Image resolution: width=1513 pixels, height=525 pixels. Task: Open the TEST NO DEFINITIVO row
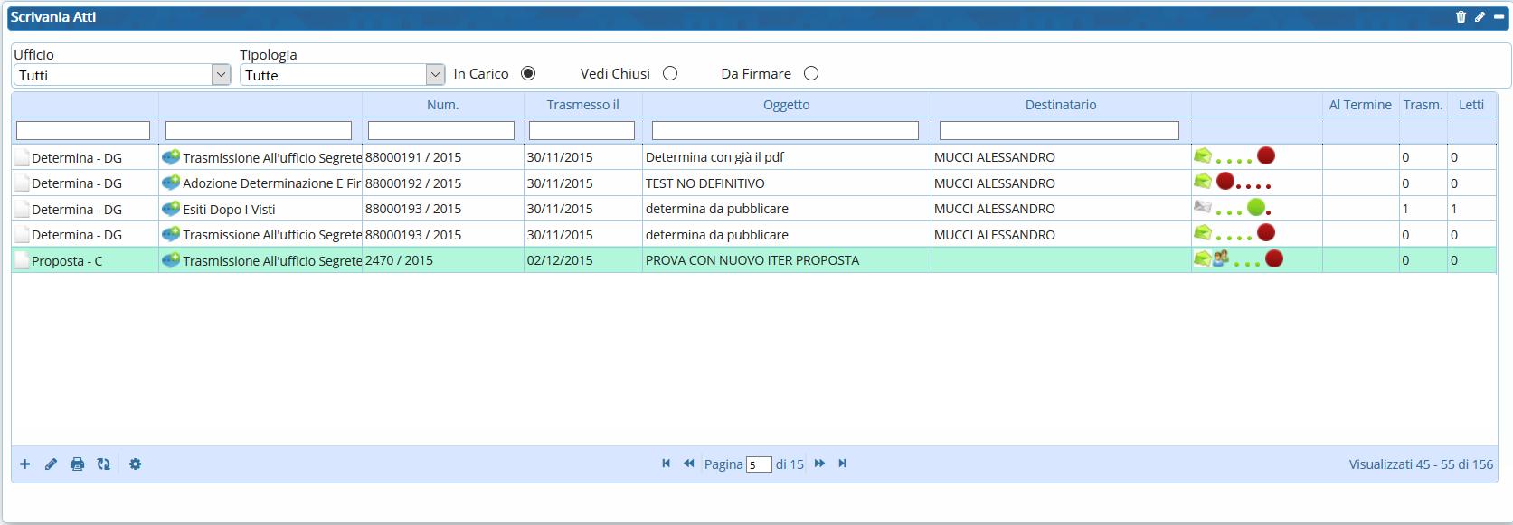point(704,183)
